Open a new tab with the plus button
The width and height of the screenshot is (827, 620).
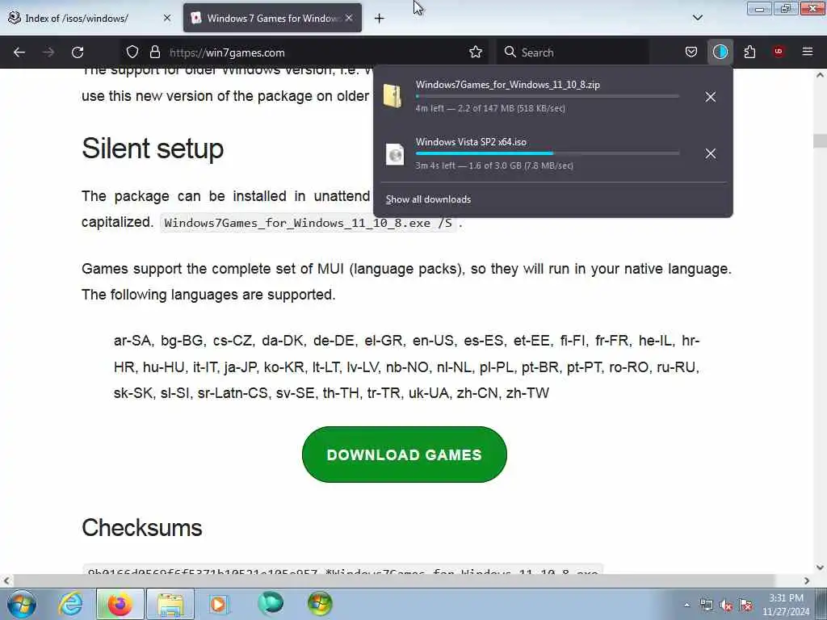(380, 19)
